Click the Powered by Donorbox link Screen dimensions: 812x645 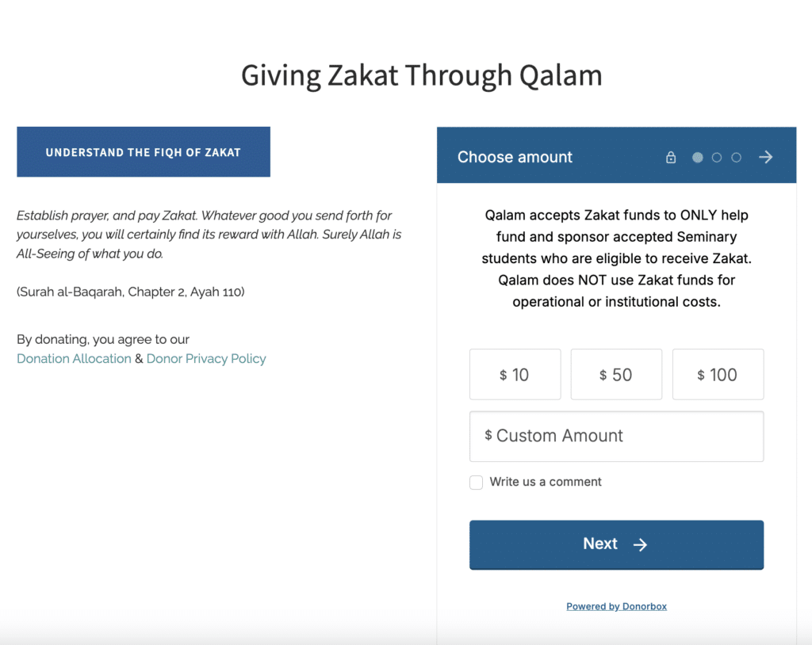click(616, 606)
